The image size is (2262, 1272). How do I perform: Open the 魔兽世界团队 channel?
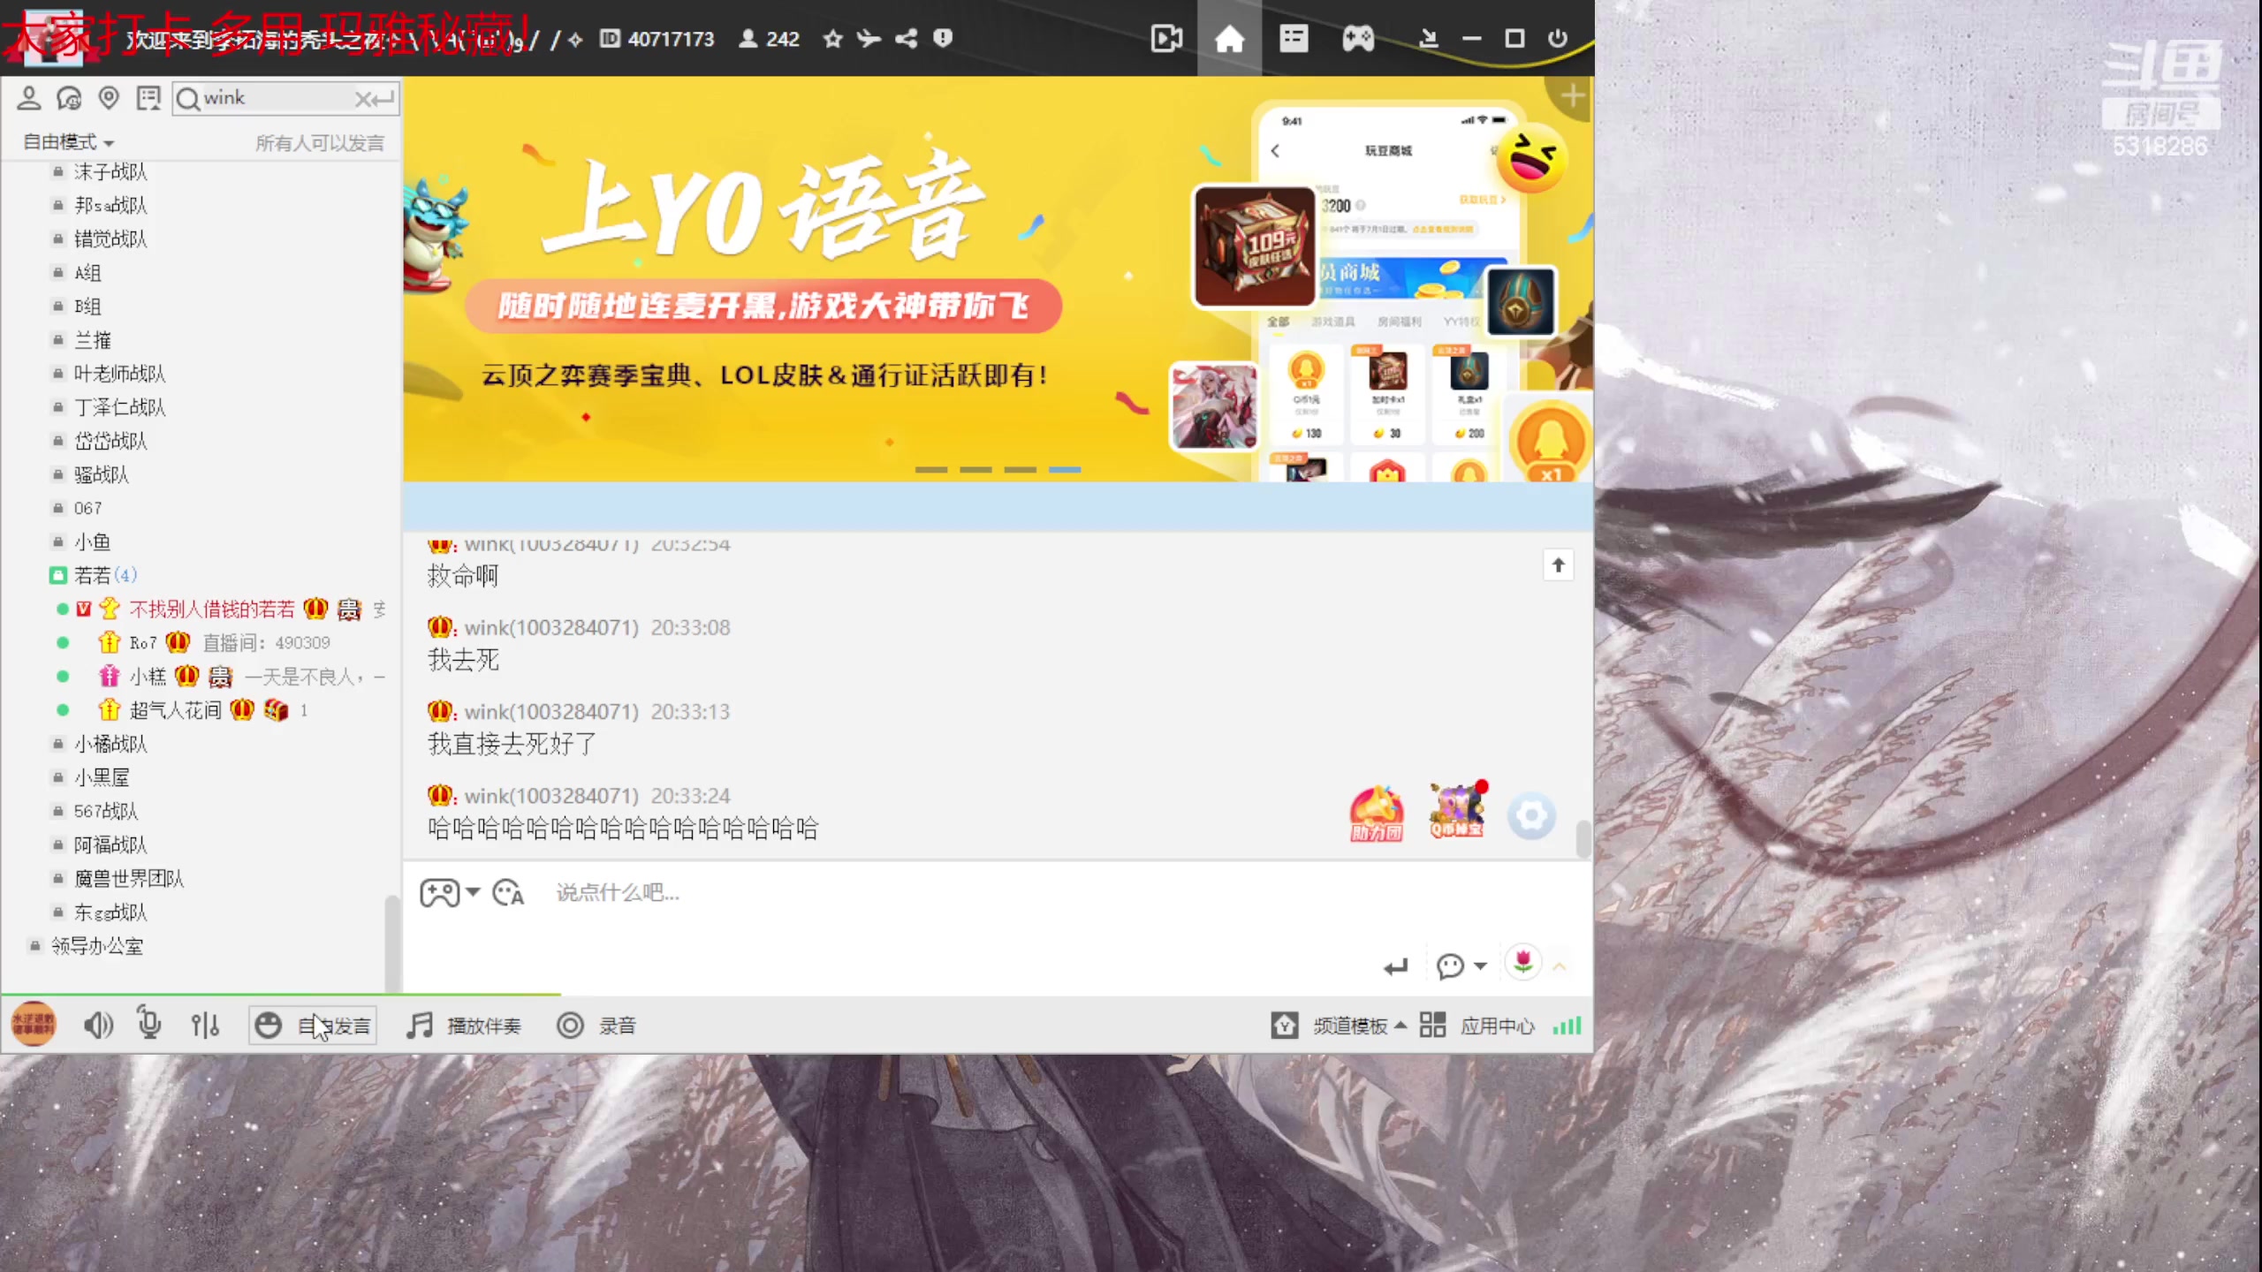[x=129, y=879]
